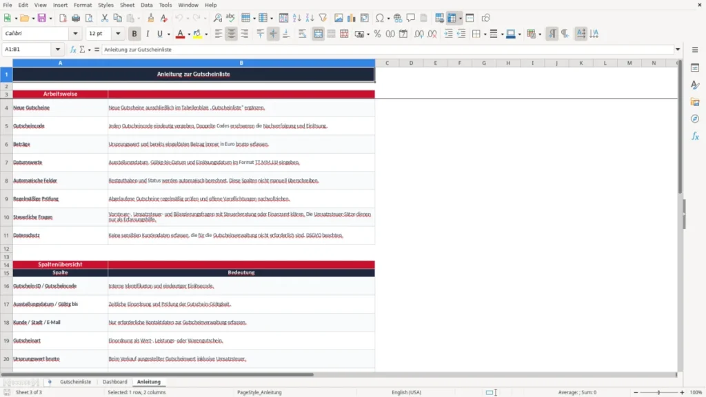The width and height of the screenshot is (706, 397).
Task: Expand the Name Box dropdown arrow
Action: (x=58, y=50)
